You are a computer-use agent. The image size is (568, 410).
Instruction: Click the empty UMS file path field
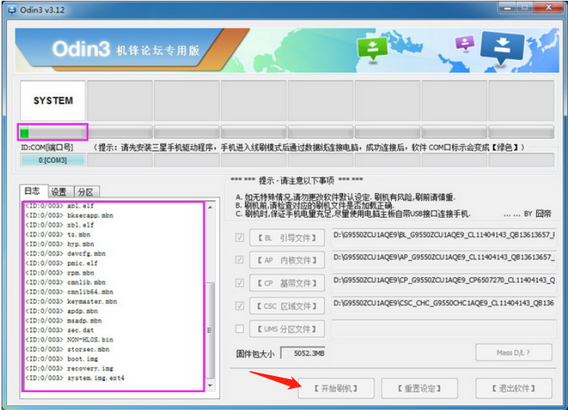(x=444, y=328)
